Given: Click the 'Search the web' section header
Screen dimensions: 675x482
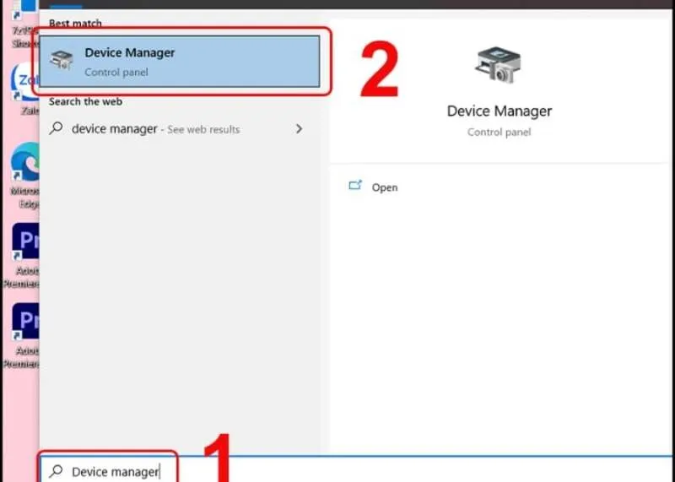Looking at the screenshot, I should [x=85, y=102].
